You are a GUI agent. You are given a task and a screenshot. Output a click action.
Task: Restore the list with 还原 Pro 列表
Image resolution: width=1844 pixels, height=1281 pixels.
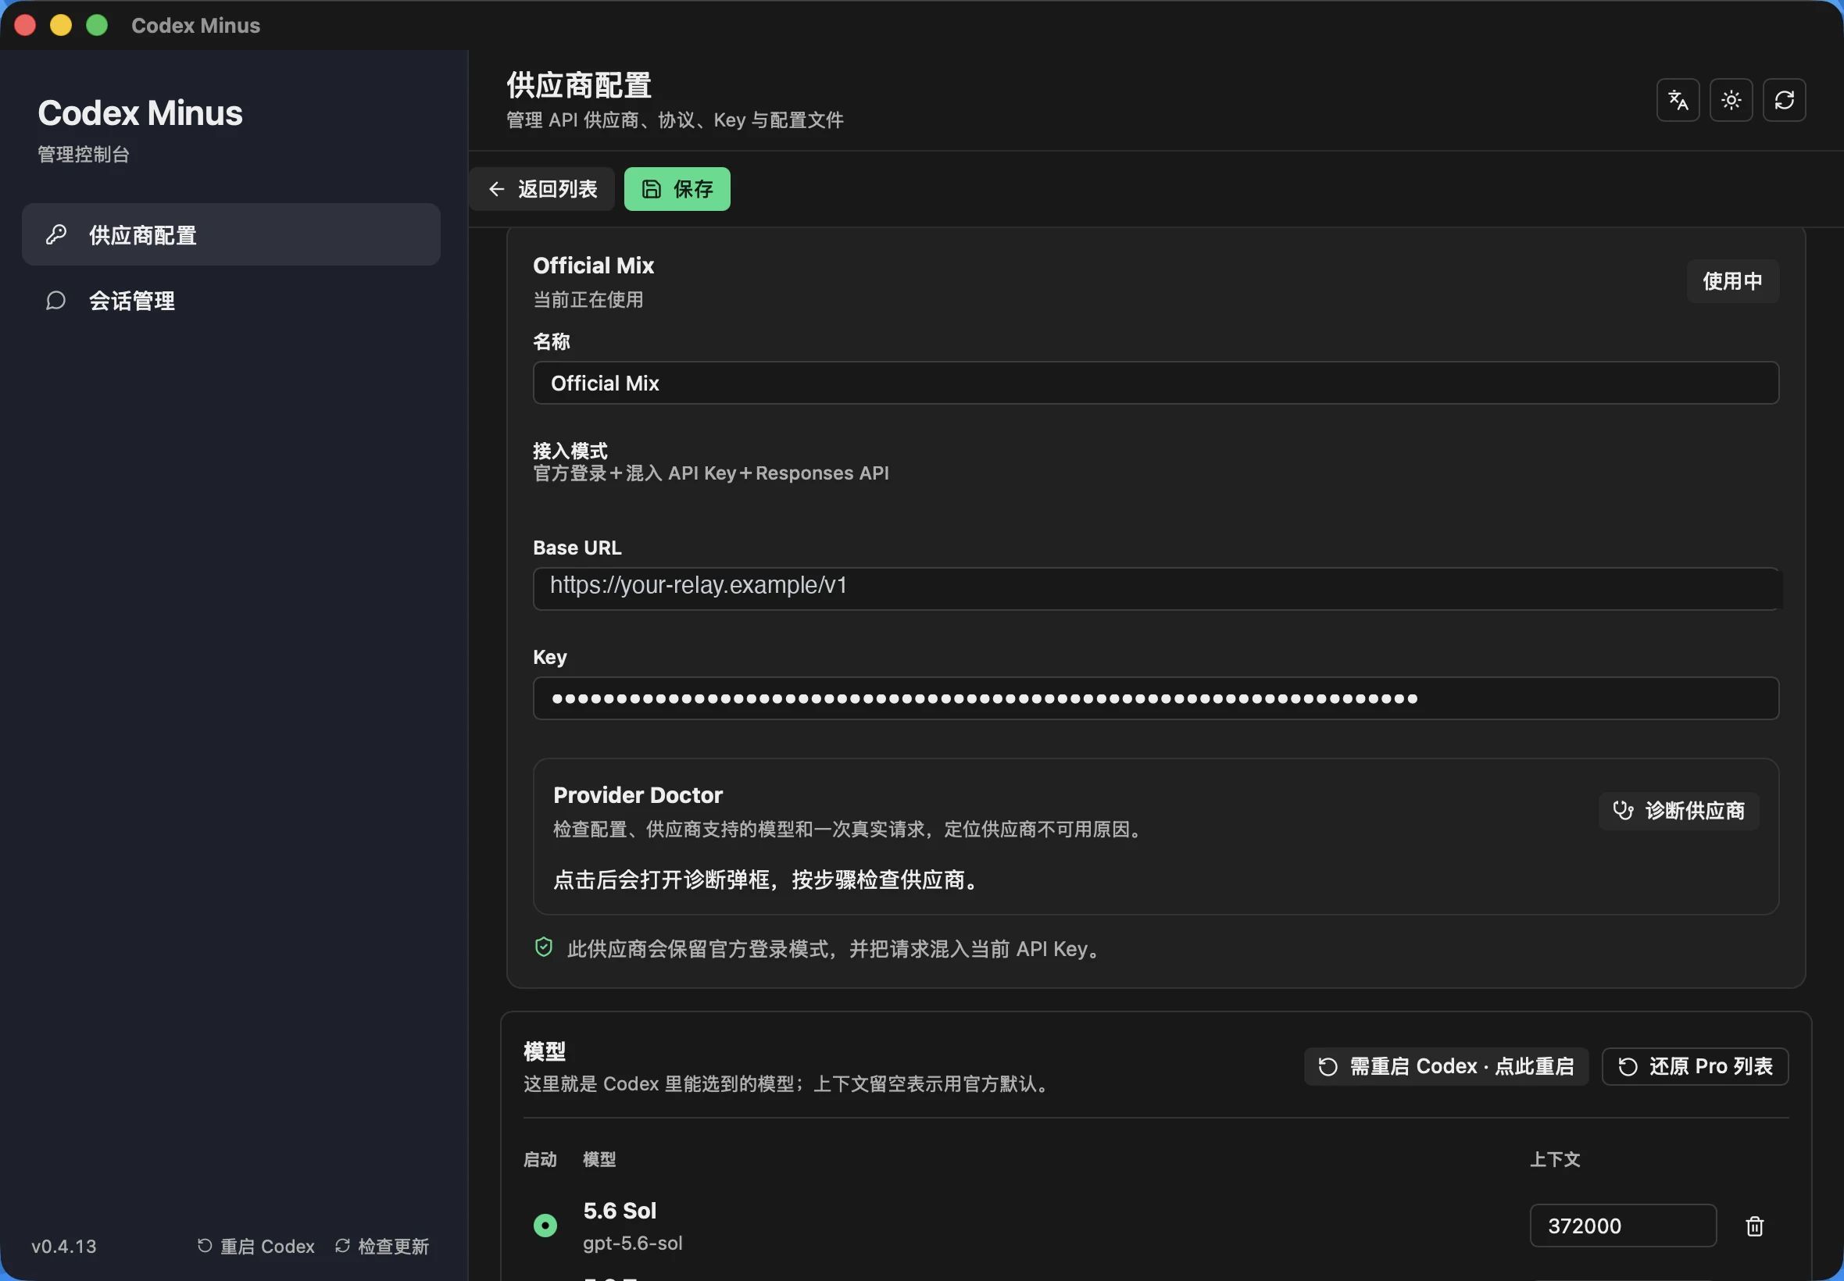point(1695,1066)
